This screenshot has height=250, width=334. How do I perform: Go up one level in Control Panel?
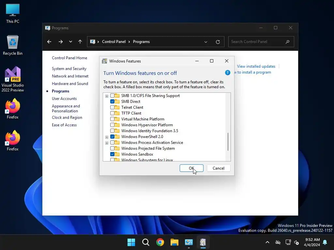pyautogui.click(x=80, y=42)
